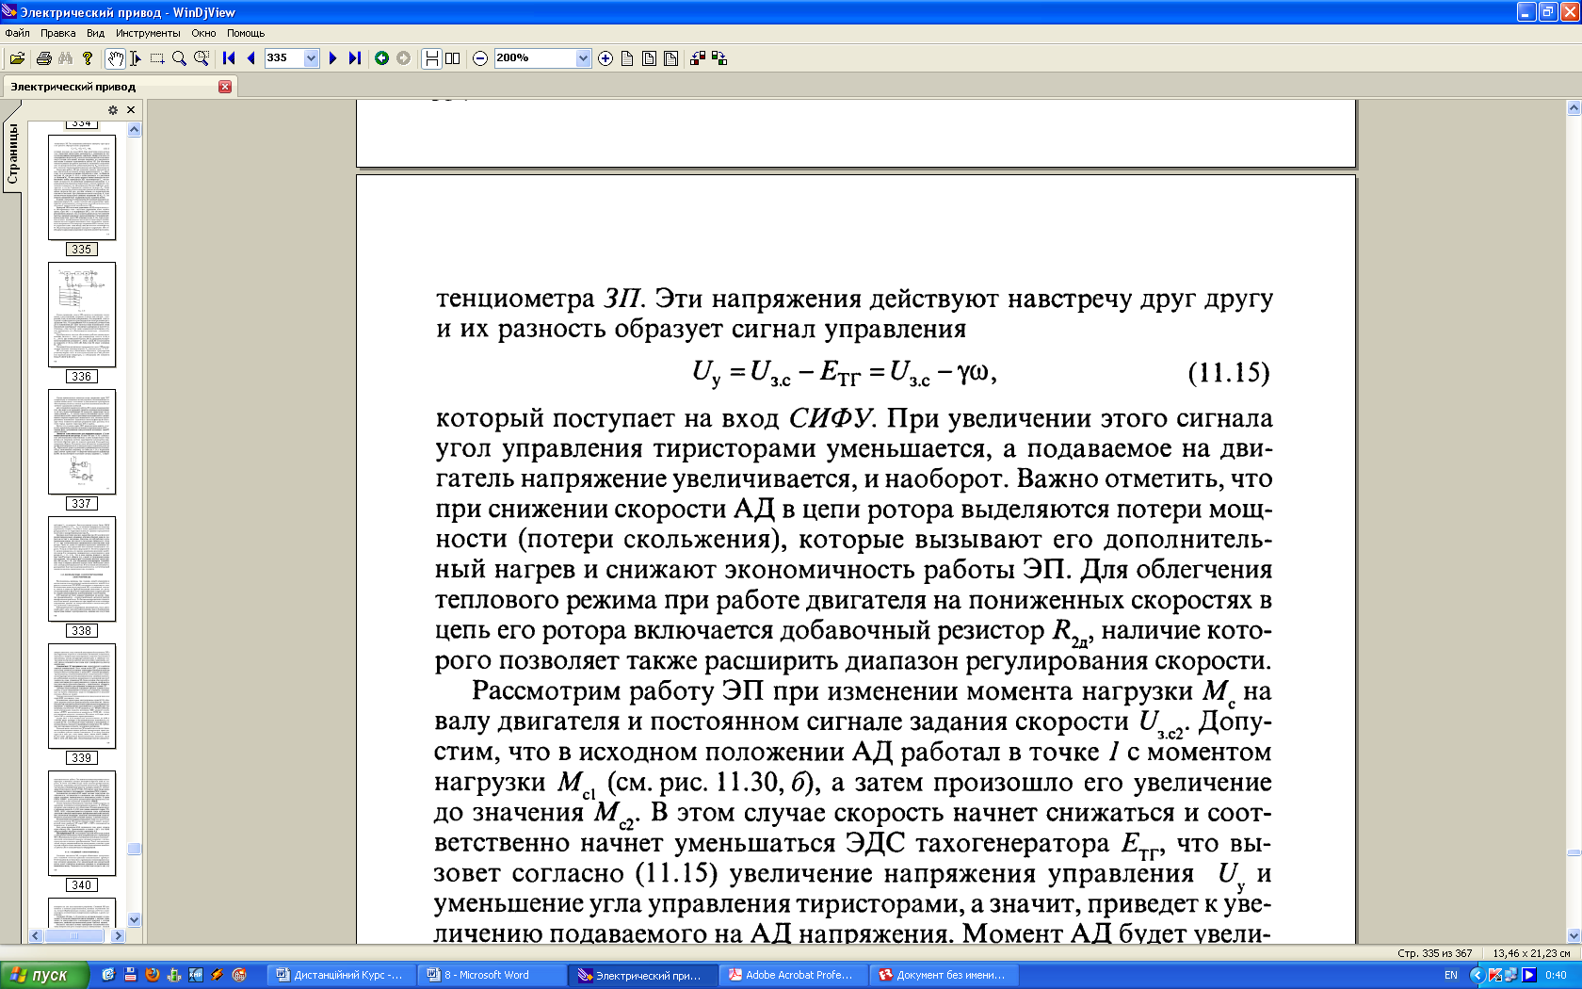Screen dimensions: 1582x989
Task: Select page 337 thumbnail
Action: click(82, 441)
